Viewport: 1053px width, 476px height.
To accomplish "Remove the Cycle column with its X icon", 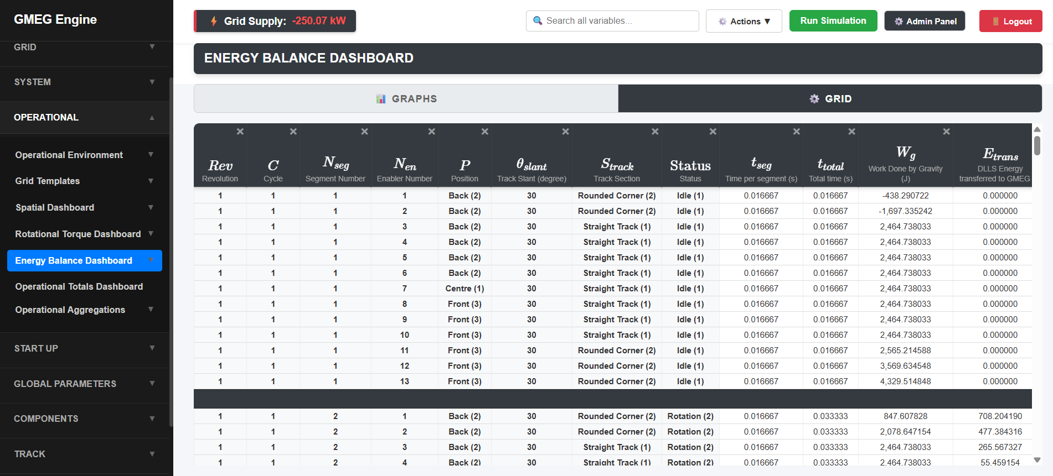I will coord(293,132).
